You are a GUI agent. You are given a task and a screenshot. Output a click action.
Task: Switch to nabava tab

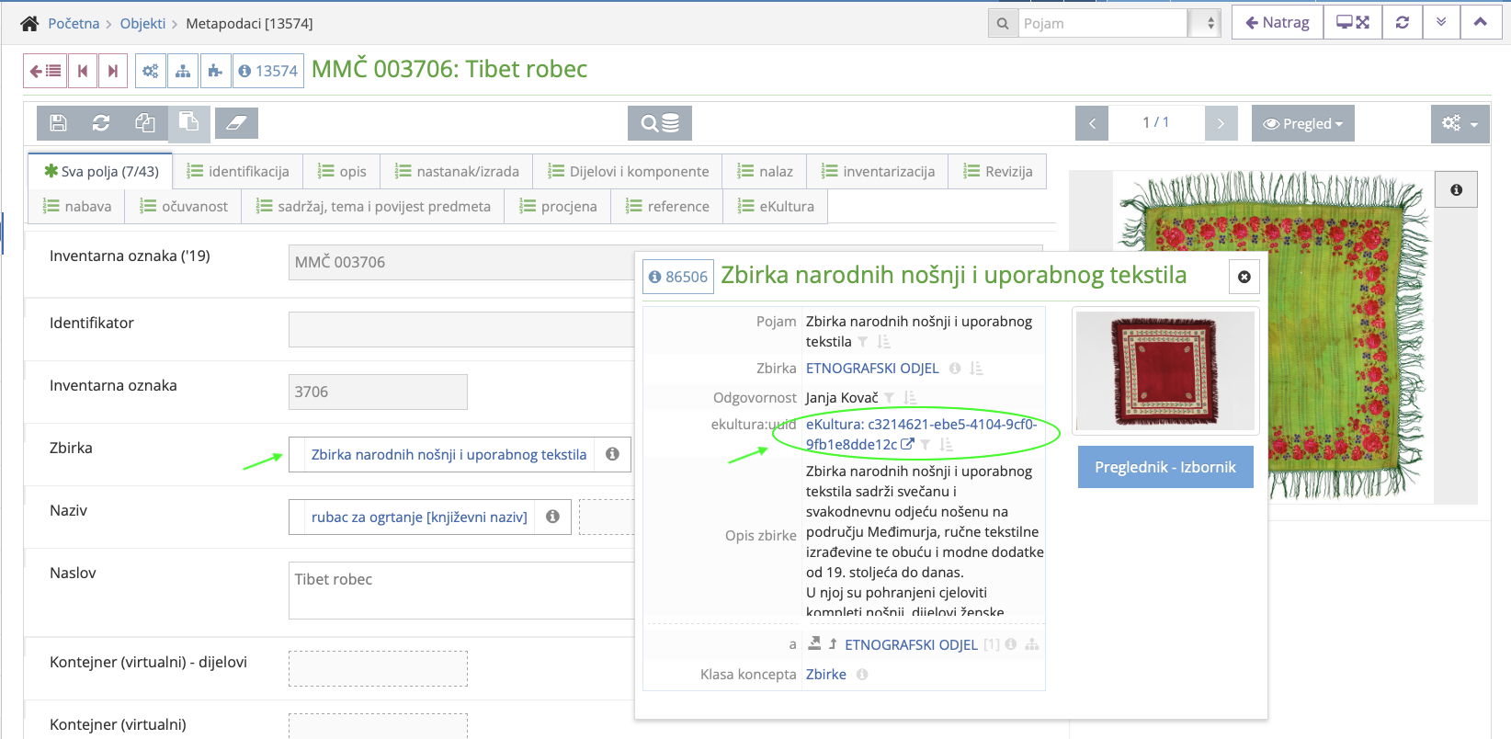coord(77,206)
